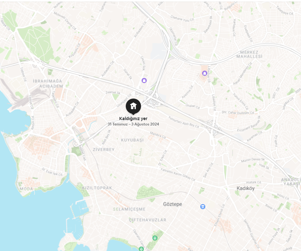This screenshot has height=251, width=301.
Task: Open the shopping marker near Çeçen Sok
Action: pyautogui.click(x=144, y=80)
